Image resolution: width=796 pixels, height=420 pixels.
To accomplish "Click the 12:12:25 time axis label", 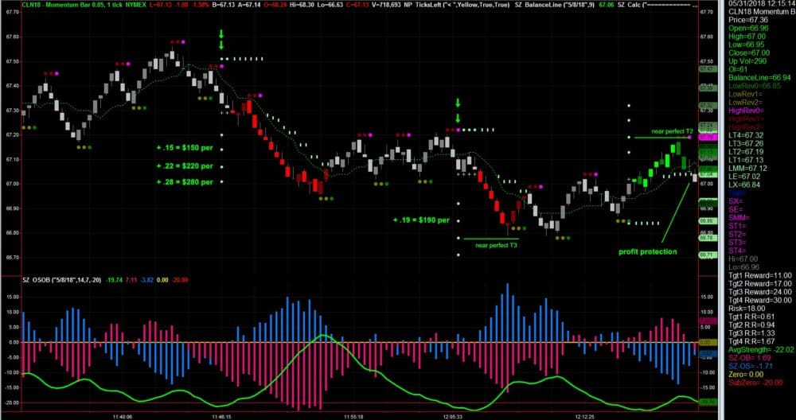I will click(x=585, y=416).
